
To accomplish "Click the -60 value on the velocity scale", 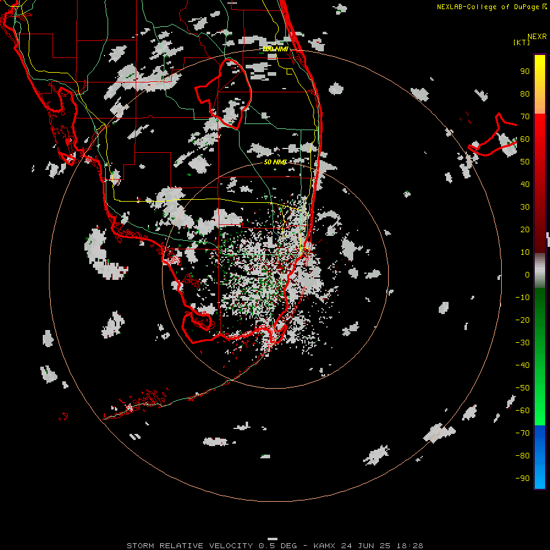I will pos(522,411).
